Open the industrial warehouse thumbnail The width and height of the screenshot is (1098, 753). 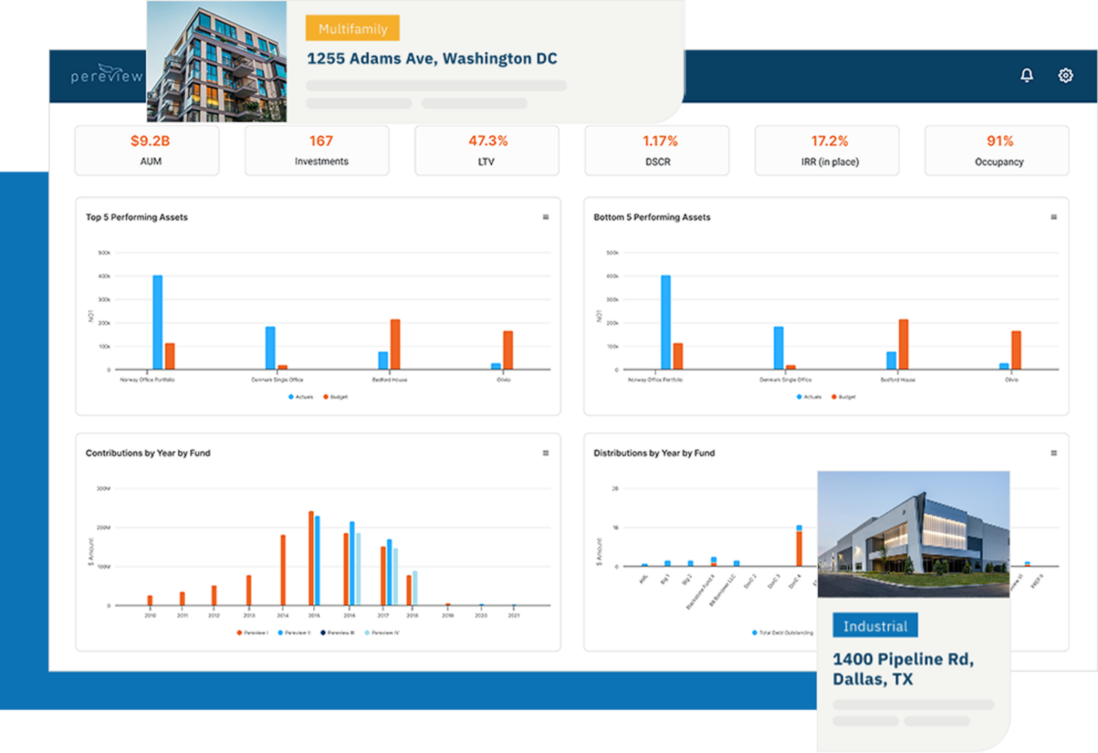pos(914,534)
